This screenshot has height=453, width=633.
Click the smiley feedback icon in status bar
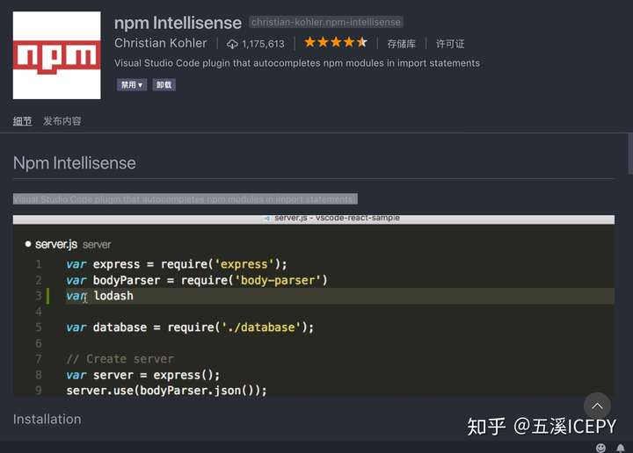point(600,448)
